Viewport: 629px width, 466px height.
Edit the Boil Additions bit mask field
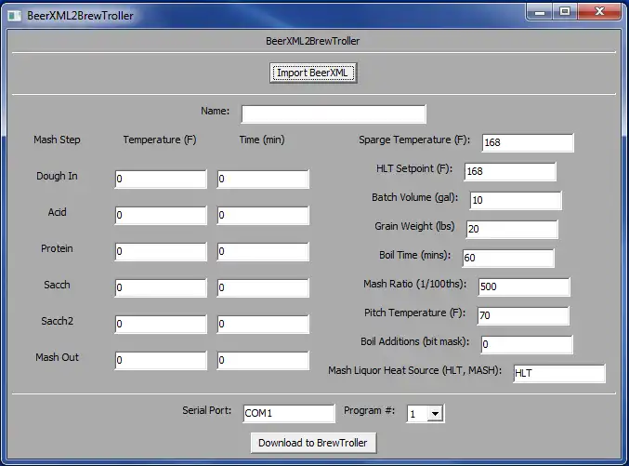[x=527, y=345]
